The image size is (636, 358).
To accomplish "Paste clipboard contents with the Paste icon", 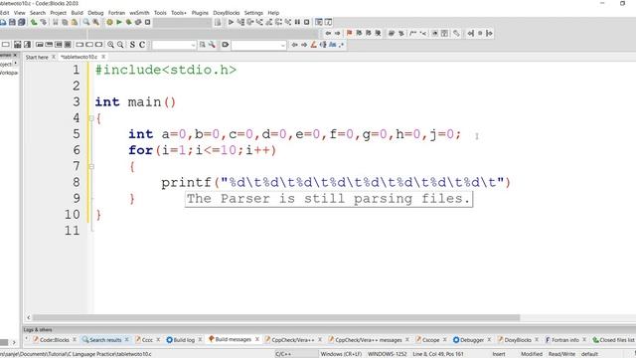I will [x=75, y=22].
